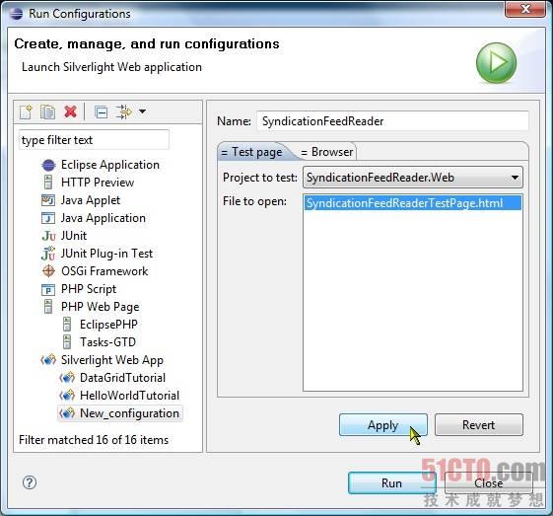The width and height of the screenshot is (553, 516).
Task: Select PHP Script launch type
Action: 89,289
